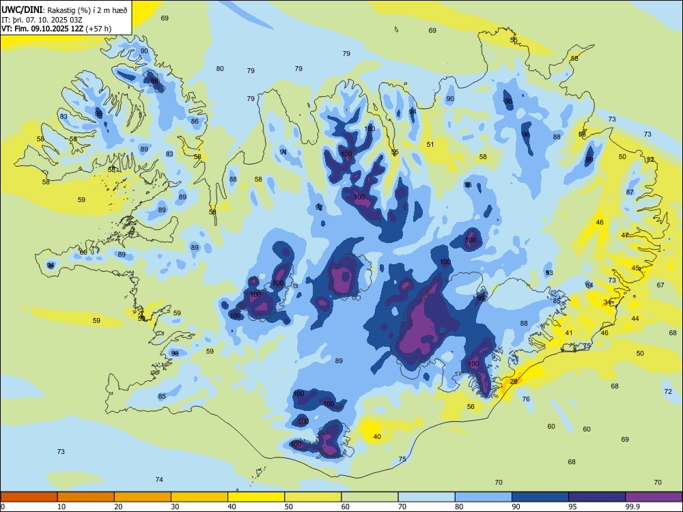Select the amber 30–40 legend swatch

click(199, 497)
